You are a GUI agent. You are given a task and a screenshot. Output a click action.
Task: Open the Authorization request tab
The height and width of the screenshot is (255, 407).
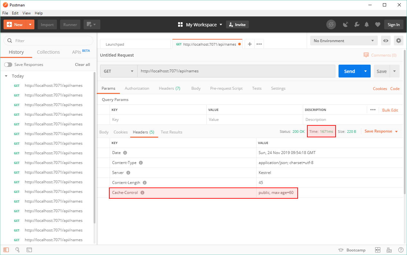pos(137,88)
